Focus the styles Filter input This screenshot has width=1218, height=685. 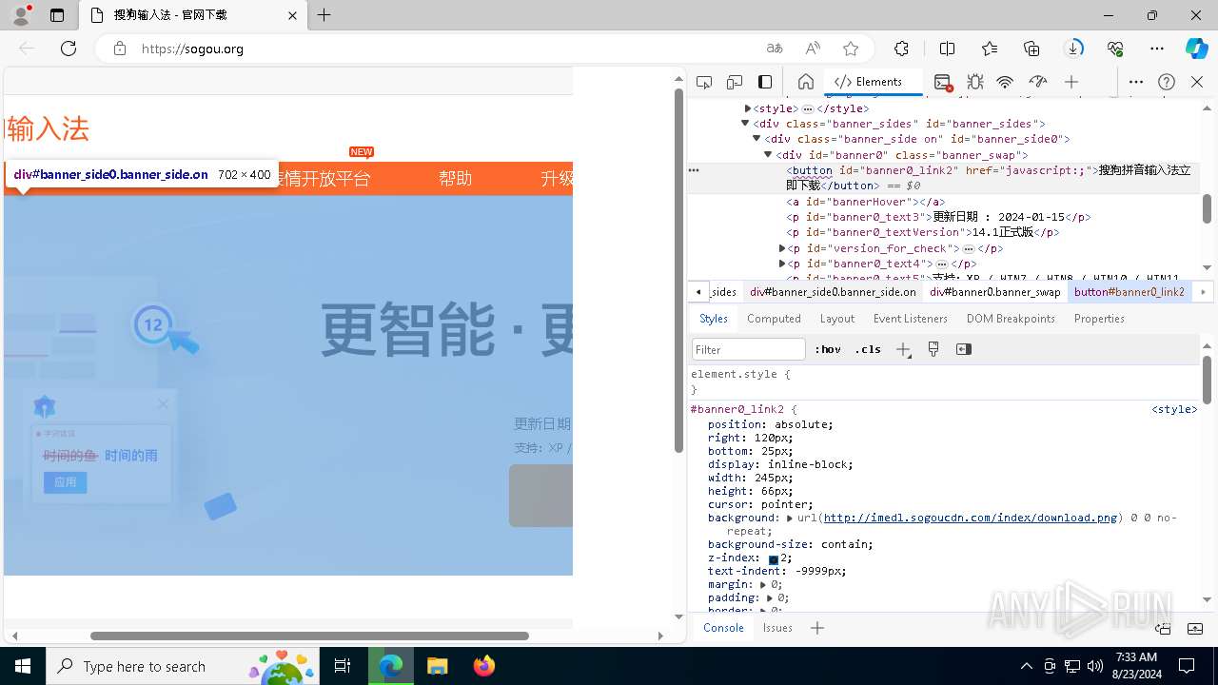[749, 349]
